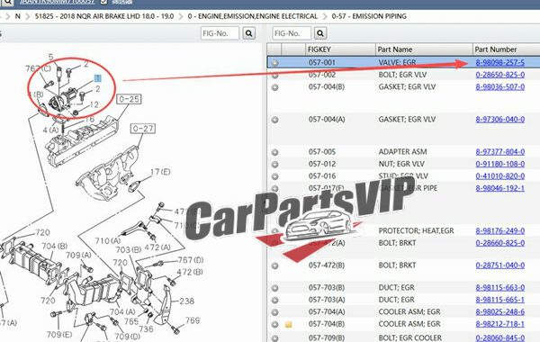Open part number 8-98036-507-0 link
Image resolution: width=540 pixels, height=342 pixels.
pos(500,86)
